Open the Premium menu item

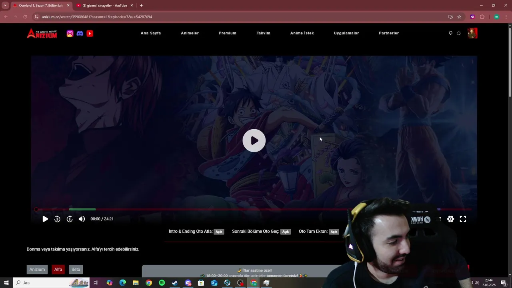(228, 33)
